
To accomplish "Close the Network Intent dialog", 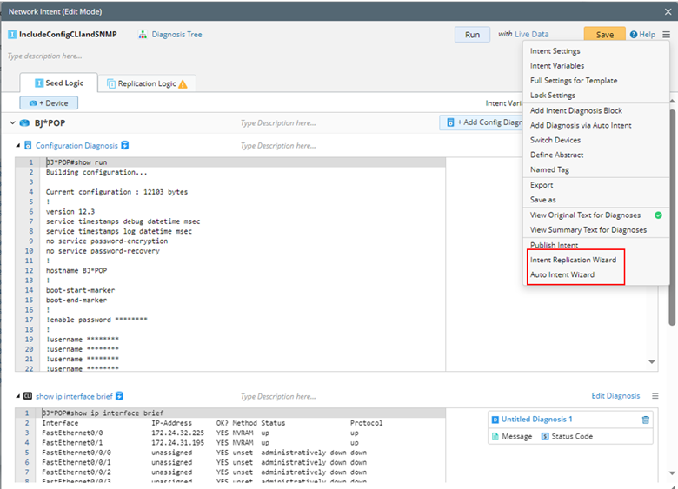I will 668,12.
